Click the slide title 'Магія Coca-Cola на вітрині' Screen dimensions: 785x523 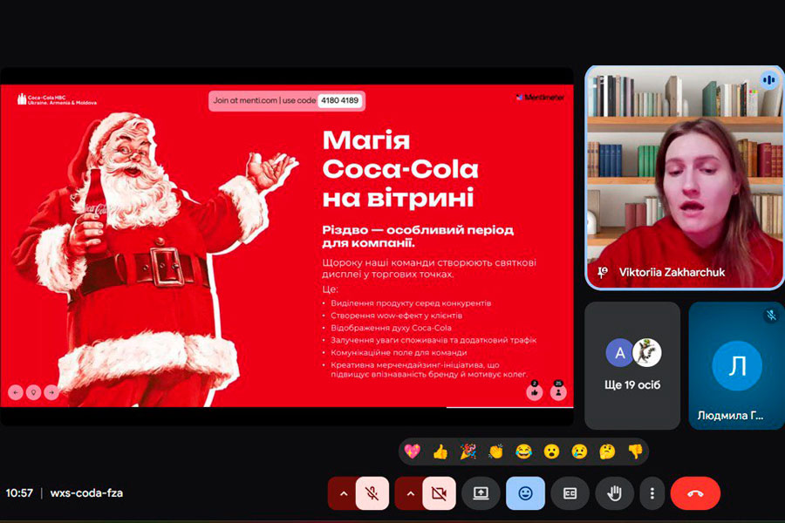click(x=400, y=169)
